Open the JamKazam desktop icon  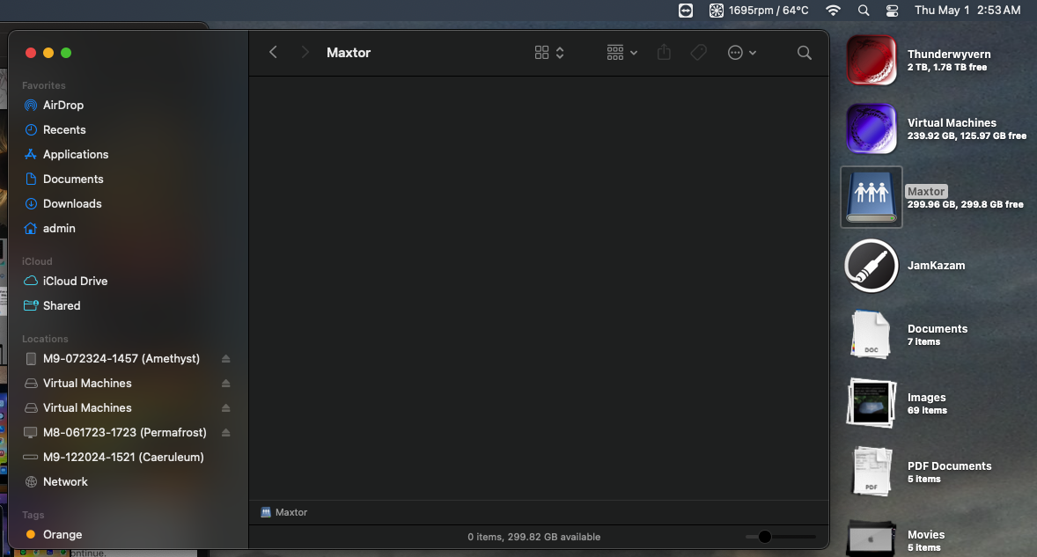pos(872,265)
